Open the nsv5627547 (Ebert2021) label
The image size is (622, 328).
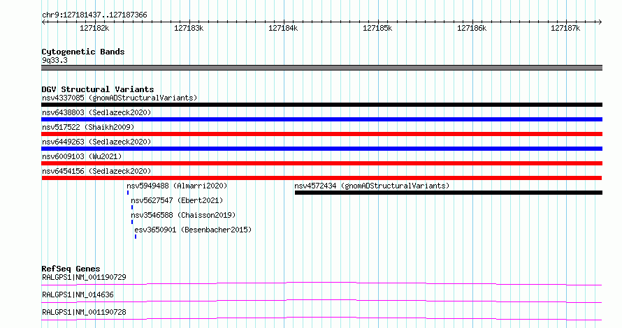pos(177,200)
